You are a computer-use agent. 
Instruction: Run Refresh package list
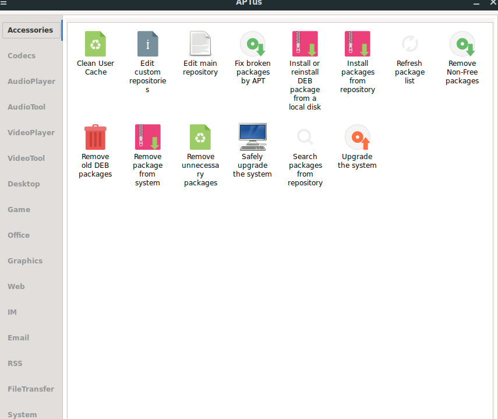pyautogui.click(x=409, y=44)
